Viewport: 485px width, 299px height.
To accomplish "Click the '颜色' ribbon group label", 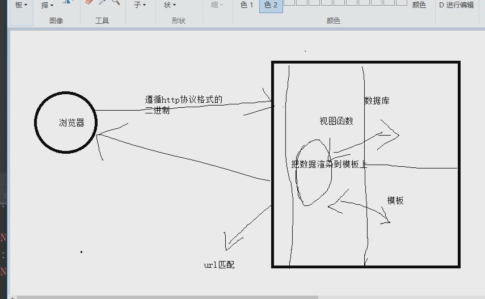I will click(333, 21).
